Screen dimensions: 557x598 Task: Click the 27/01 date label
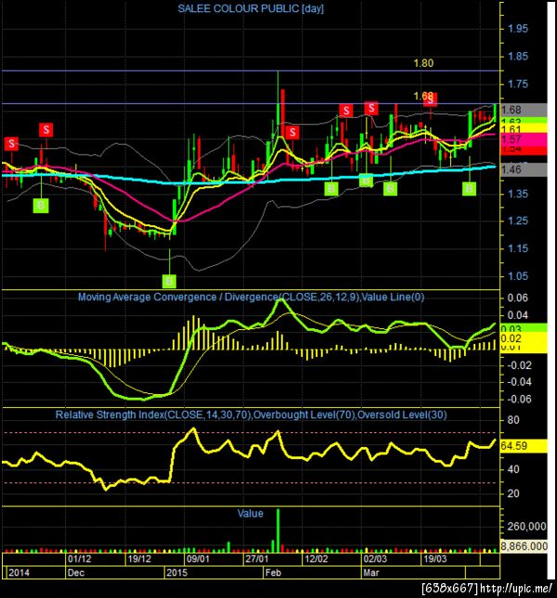[257, 559]
